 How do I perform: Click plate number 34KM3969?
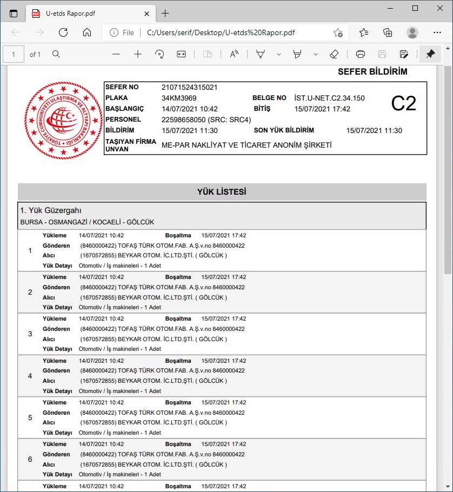pyautogui.click(x=179, y=98)
